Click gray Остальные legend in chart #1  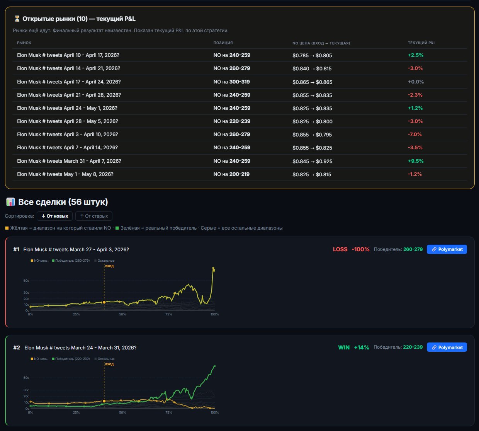[104, 261]
